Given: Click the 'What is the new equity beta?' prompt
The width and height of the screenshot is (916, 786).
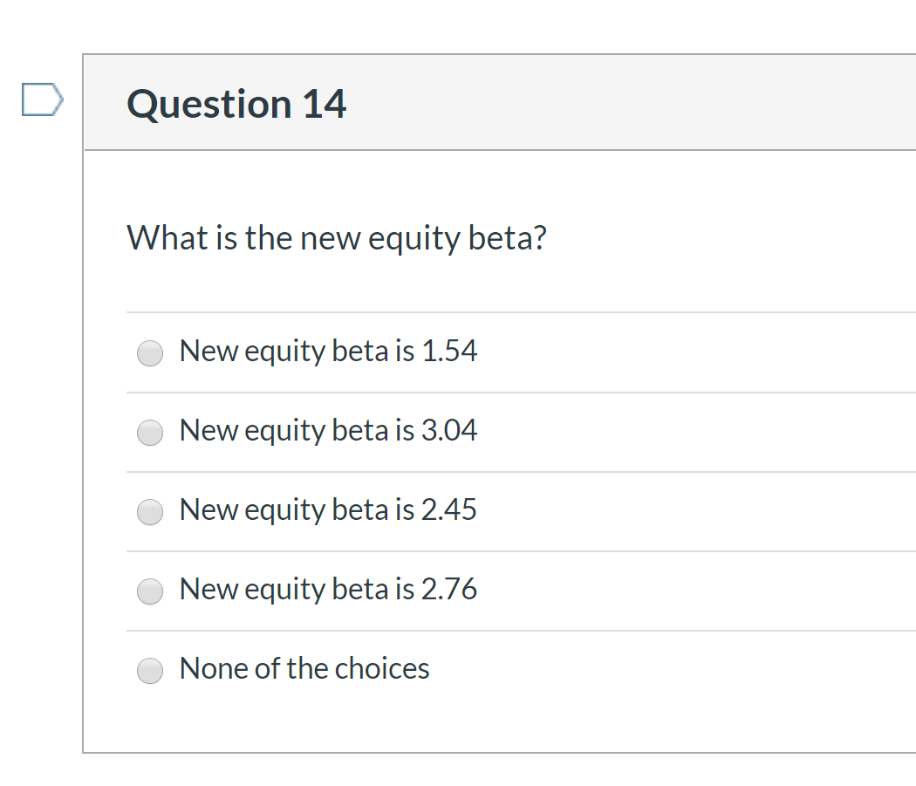Looking at the screenshot, I should click(337, 237).
